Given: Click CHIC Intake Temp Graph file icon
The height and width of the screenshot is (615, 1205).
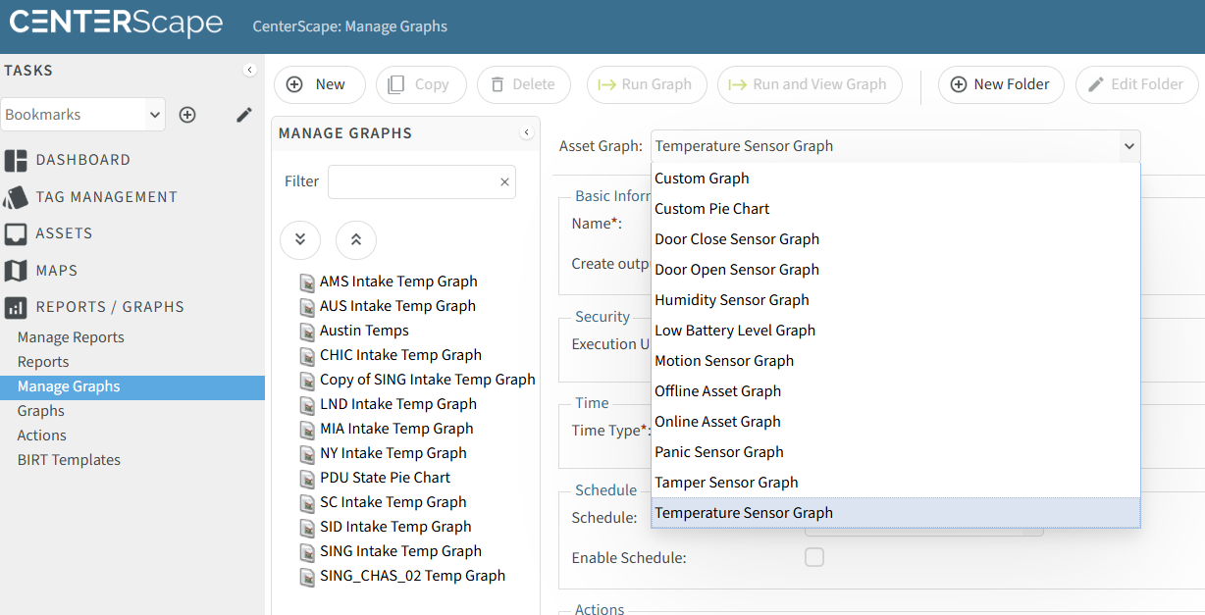Looking at the screenshot, I should [307, 356].
